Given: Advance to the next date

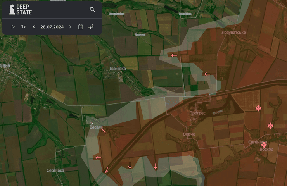Looking at the screenshot, I should (70, 27).
